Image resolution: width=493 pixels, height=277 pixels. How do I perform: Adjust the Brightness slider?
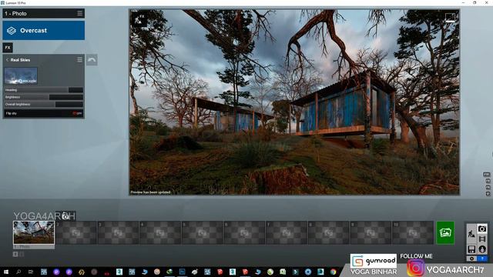tap(44, 97)
